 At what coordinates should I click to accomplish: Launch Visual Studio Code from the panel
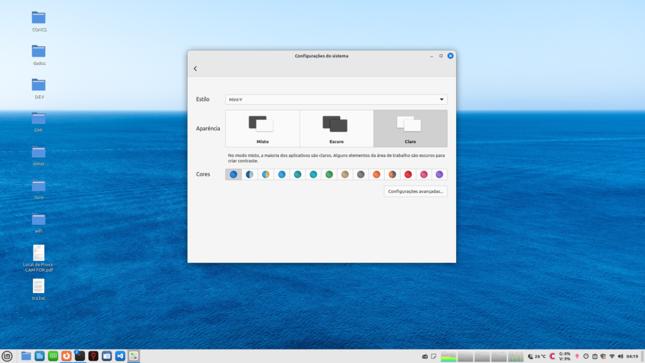pos(120,356)
